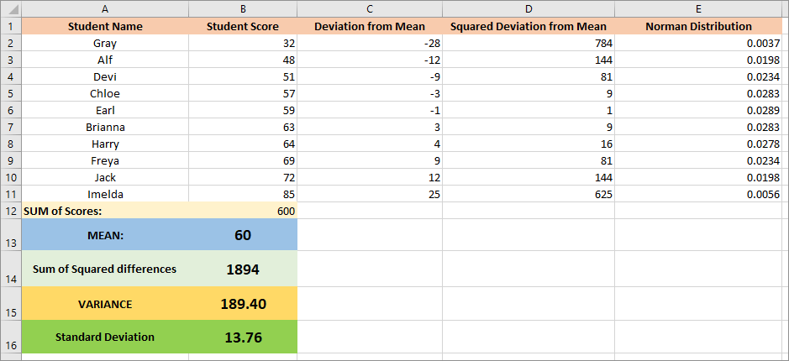The image size is (789, 361).
Task: Select column A header
Action: click(105, 8)
